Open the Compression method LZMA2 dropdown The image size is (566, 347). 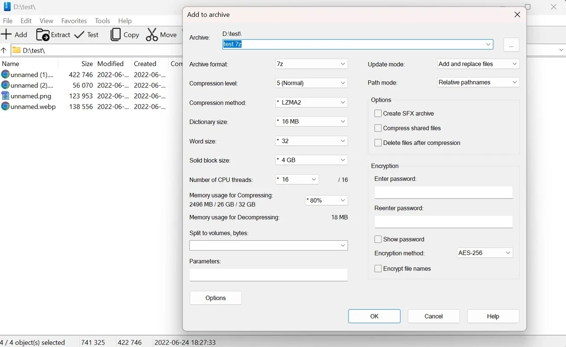point(312,102)
